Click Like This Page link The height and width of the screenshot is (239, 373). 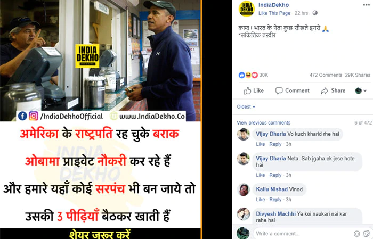click(x=274, y=13)
